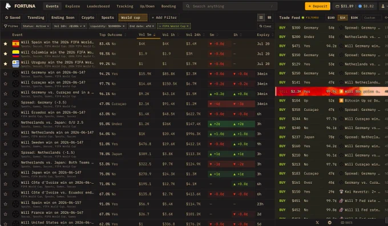Unstar the Colombia 2026 FIFA World event
This screenshot has height=226, width=388.
pos(6,54)
